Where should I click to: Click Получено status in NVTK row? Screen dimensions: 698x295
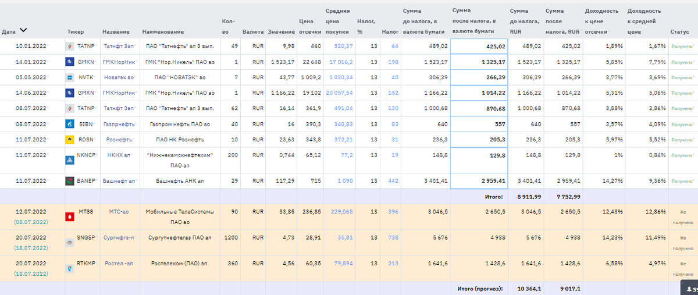coord(682,77)
